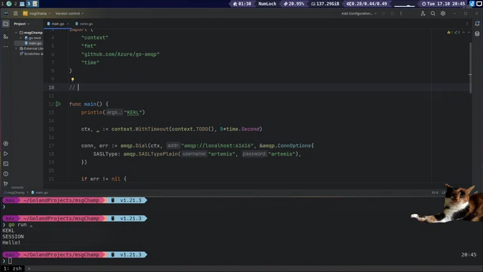Viewport: 483px width, 272px height.
Task: Switch to the conn.go editor tab
Action: [x=86, y=24]
